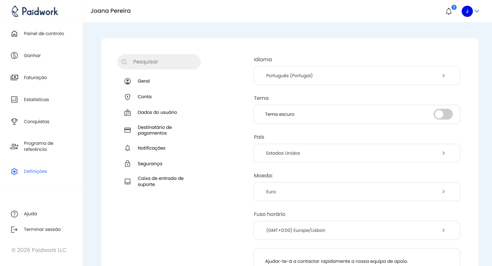Screen dimensions: 492x266
Task: Open the Fuso horário Europe/Lisbon selector
Action: 356,230
